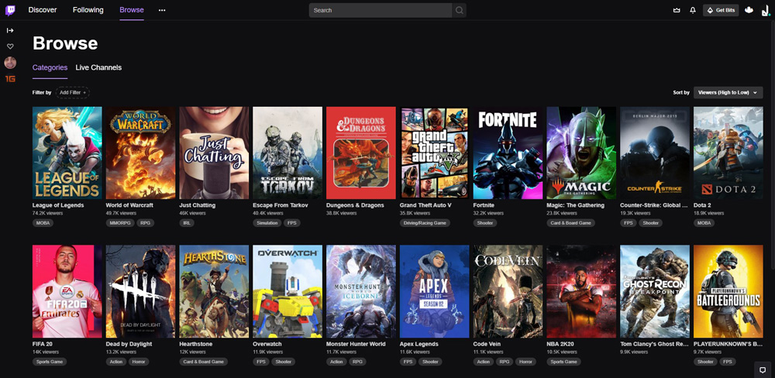775x378 pixels.
Task: Click the Action tag under Code Vein
Action: click(484, 362)
